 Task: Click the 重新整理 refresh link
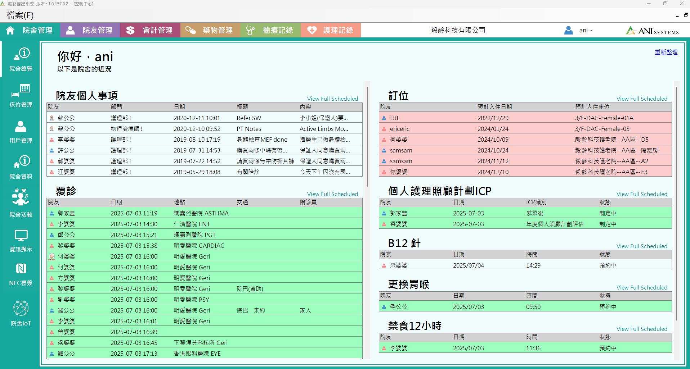(x=666, y=52)
